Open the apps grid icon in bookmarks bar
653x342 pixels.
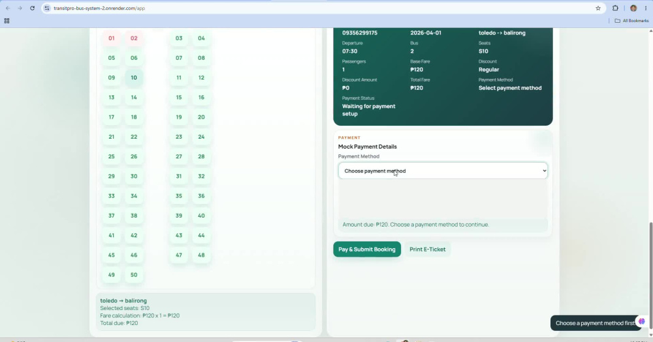7,20
